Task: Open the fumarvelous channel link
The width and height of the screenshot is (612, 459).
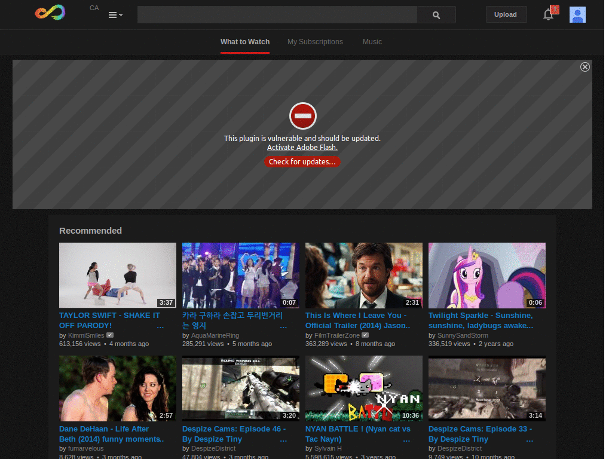Action: tap(86, 448)
